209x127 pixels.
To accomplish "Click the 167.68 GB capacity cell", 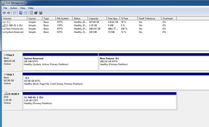I will coord(94,22).
